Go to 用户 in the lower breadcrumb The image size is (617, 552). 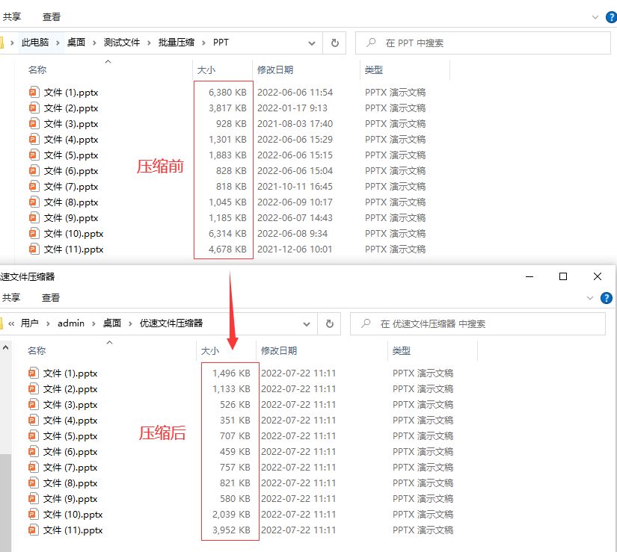29,323
